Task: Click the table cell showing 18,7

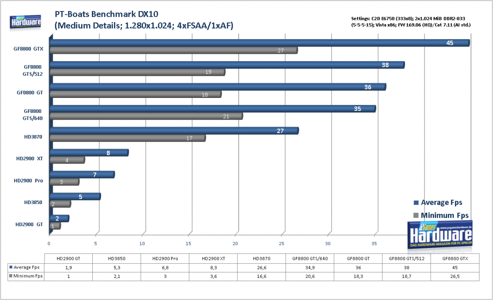Action: [406, 276]
